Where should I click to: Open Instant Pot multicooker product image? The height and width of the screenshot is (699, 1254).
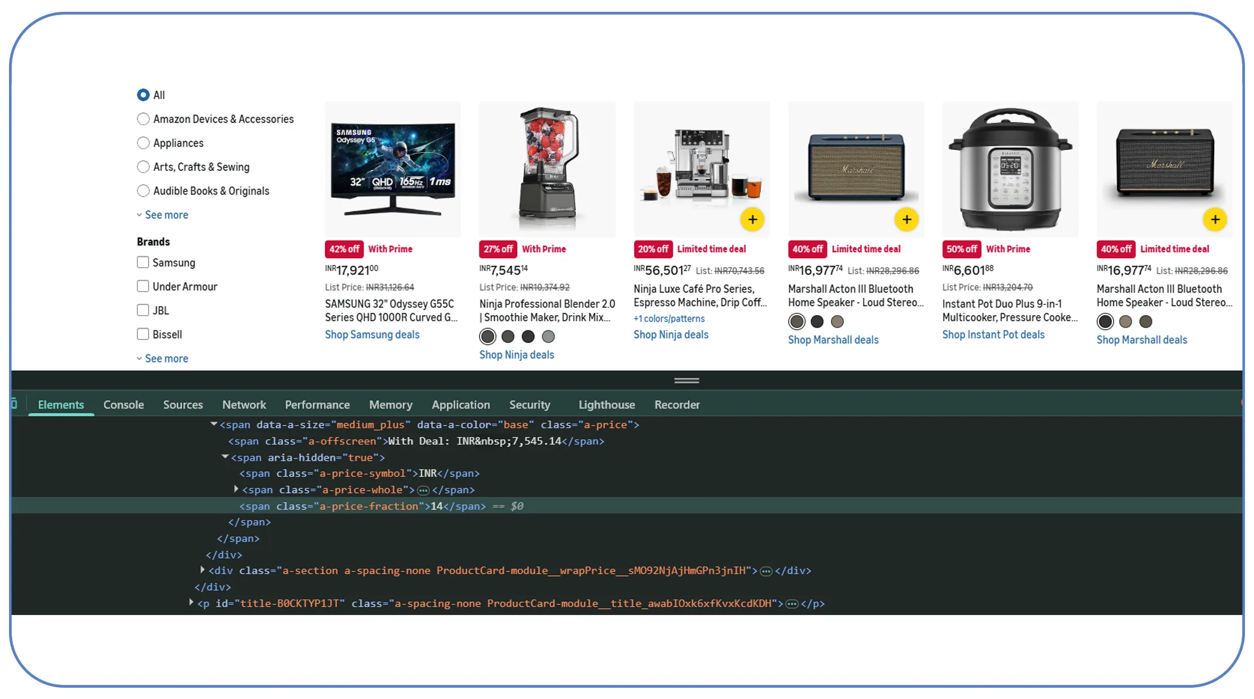pos(1010,169)
